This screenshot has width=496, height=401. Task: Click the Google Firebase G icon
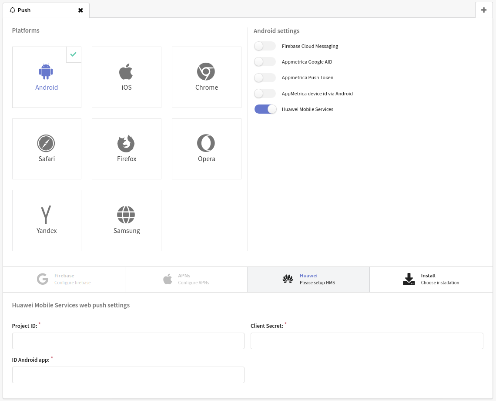43,279
